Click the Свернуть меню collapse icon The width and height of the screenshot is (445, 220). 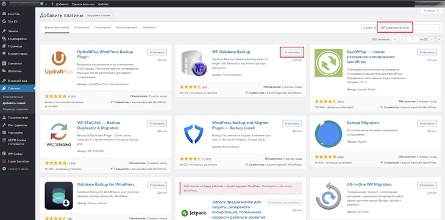tap(4, 169)
